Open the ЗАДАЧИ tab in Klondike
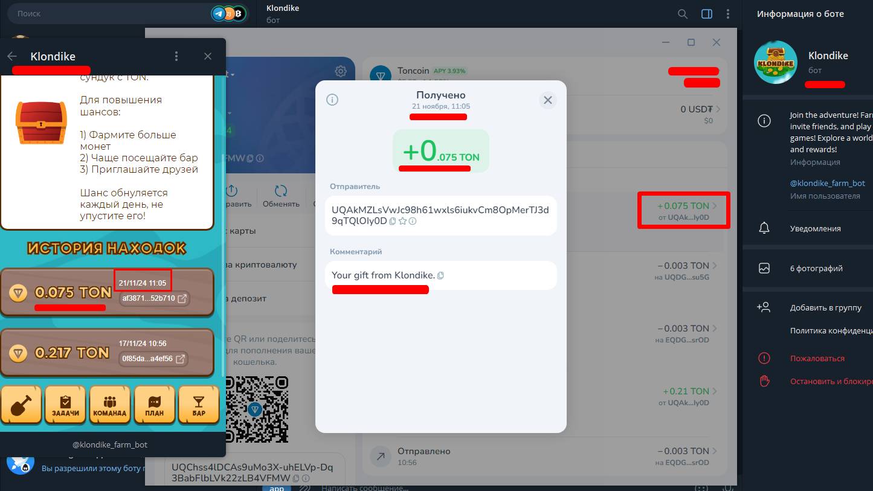The image size is (873, 491). [x=66, y=405]
